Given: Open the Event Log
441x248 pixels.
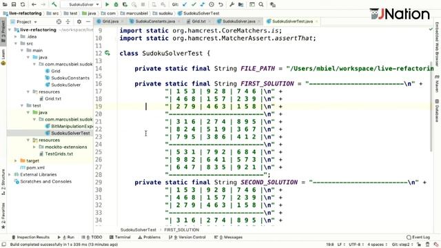Looking at the screenshot, I should pyautogui.click(x=418, y=237).
